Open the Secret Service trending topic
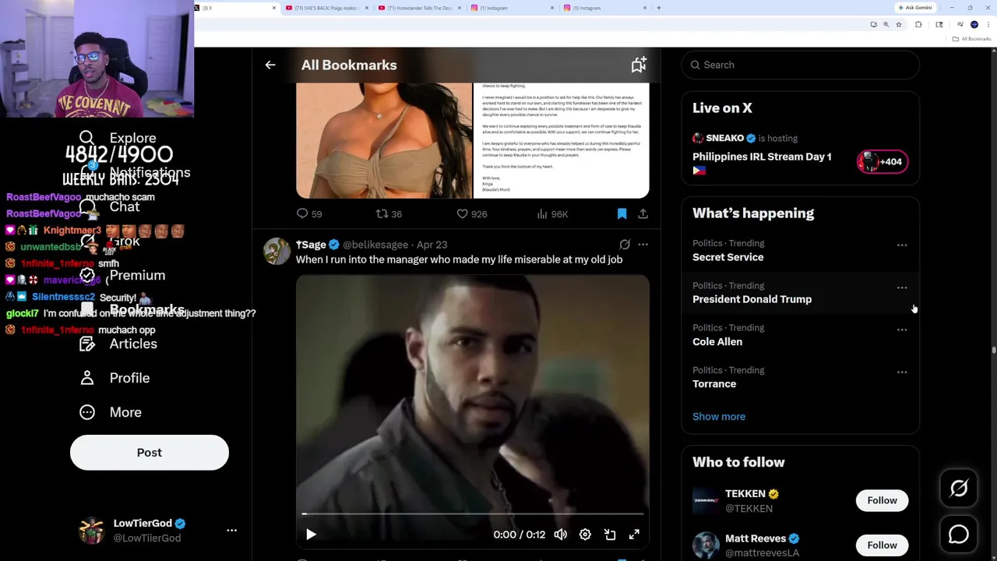 pyautogui.click(x=801, y=250)
